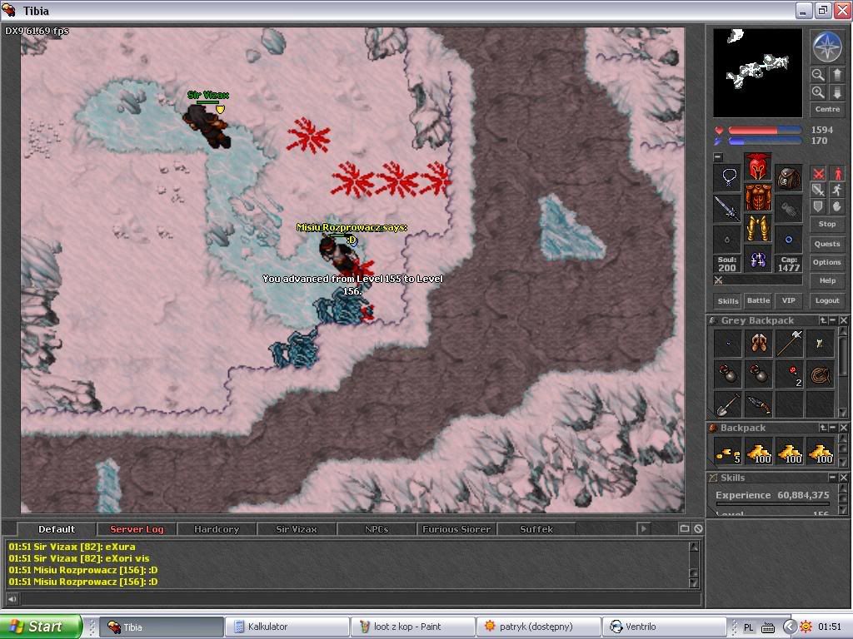The width and height of the screenshot is (853, 639).
Task: Click the Experience progress bar in Skills
Action: click(772, 504)
